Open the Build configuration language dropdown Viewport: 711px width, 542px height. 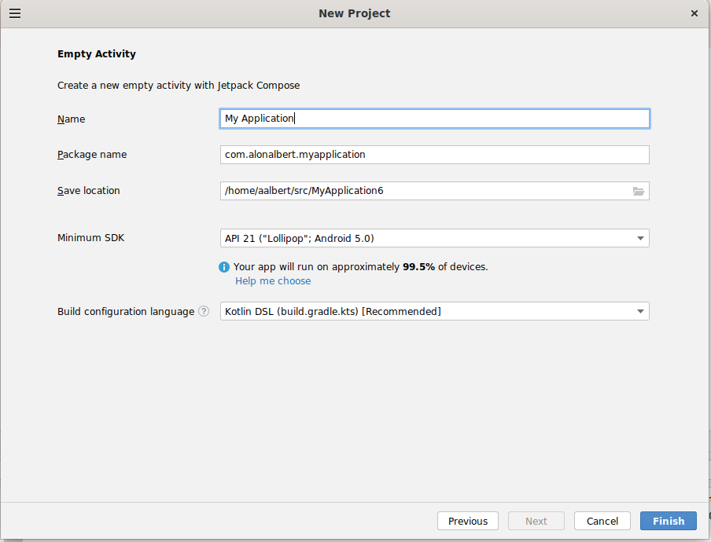coord(640,311)
